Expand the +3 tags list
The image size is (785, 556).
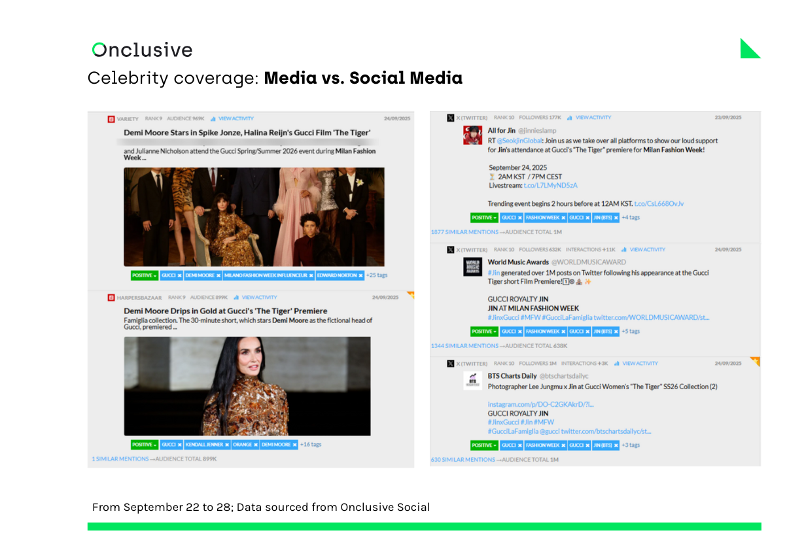(631, 445)
